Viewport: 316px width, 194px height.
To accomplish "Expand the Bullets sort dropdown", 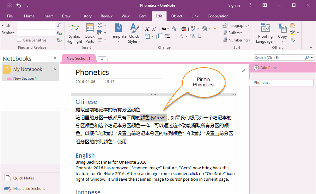I will click(241, 33).
